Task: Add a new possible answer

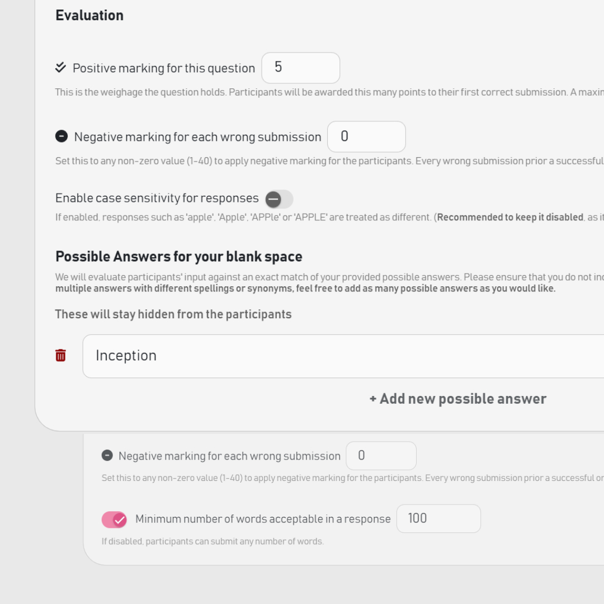Action: (x=457, y=399)
